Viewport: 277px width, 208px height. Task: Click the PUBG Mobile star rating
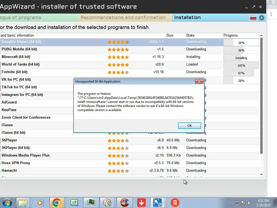click(x=118, y=50)
